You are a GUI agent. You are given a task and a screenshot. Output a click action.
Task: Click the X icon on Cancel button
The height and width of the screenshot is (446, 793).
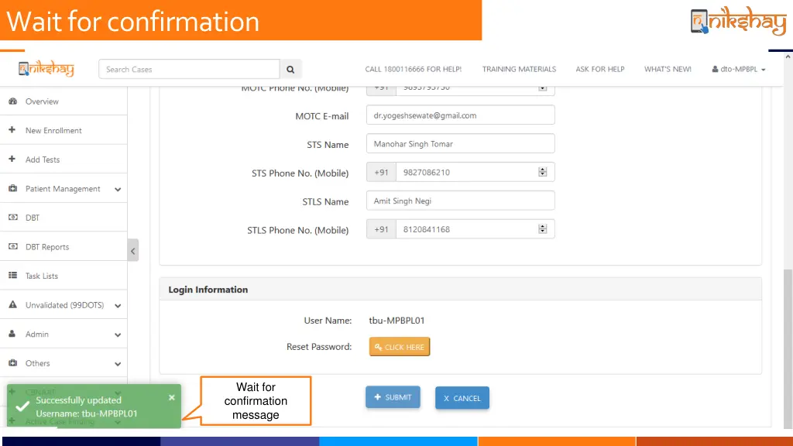(x=446, y=399)
